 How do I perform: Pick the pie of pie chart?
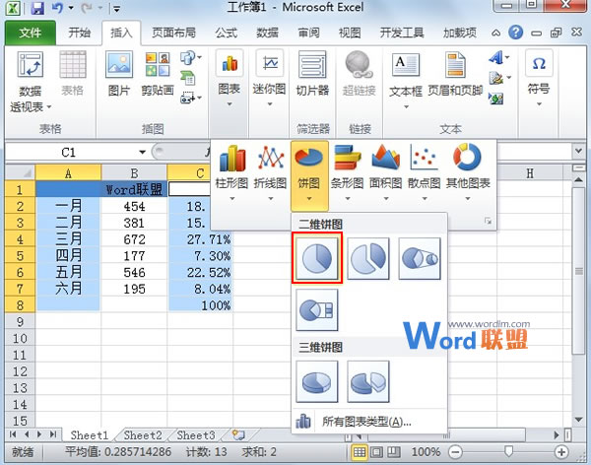[419, 258]
